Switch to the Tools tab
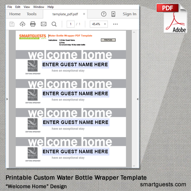This screenshot has width=191, height=191. 31,14
